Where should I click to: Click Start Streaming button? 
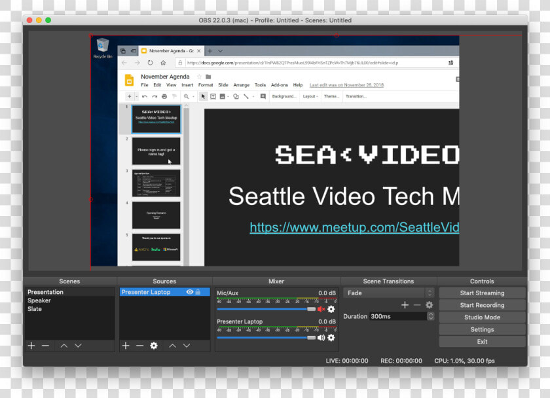(x=482, y=293)
